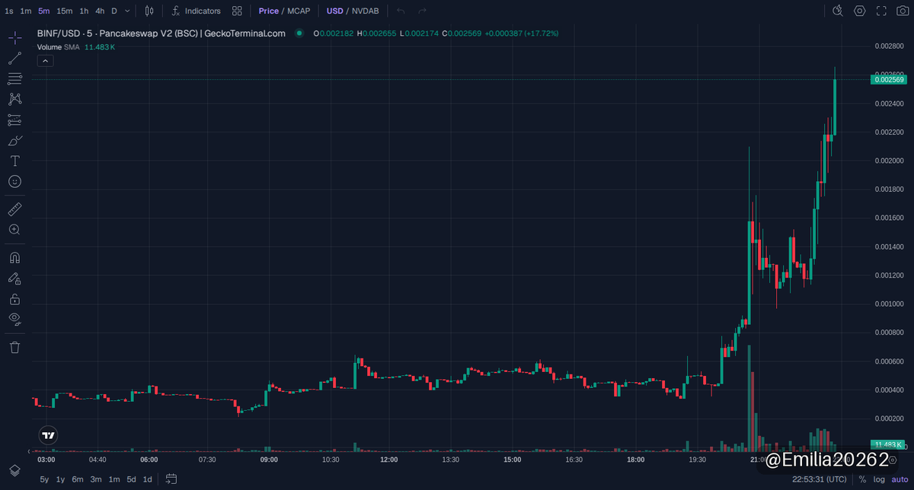Switch chart to MCAP mode

(x=298, y=11)
